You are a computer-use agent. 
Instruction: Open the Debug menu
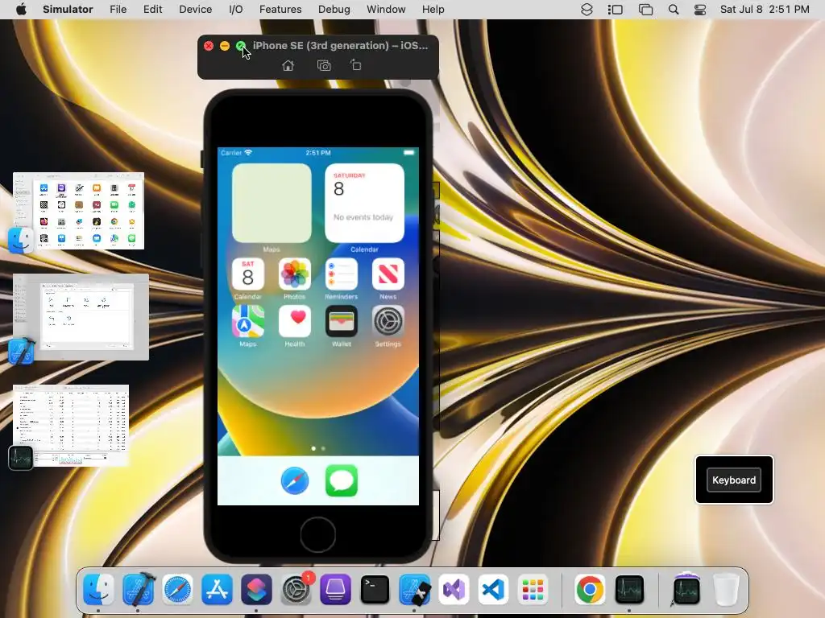pos(334,10)
